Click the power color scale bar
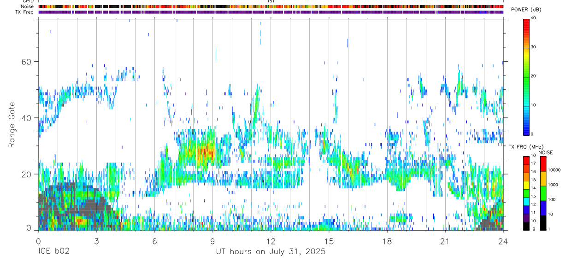 point(526,76)
